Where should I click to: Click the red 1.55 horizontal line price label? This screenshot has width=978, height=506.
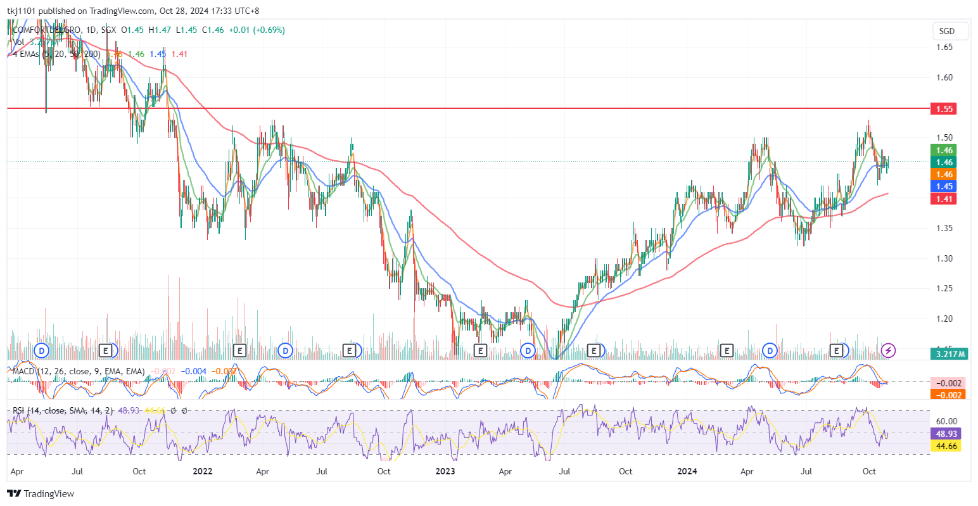pos(944,109)
